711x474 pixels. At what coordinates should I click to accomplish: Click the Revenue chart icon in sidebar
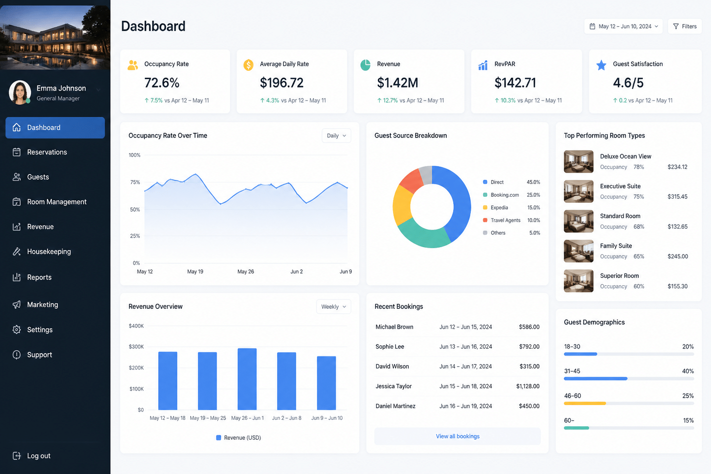point(17,227)
